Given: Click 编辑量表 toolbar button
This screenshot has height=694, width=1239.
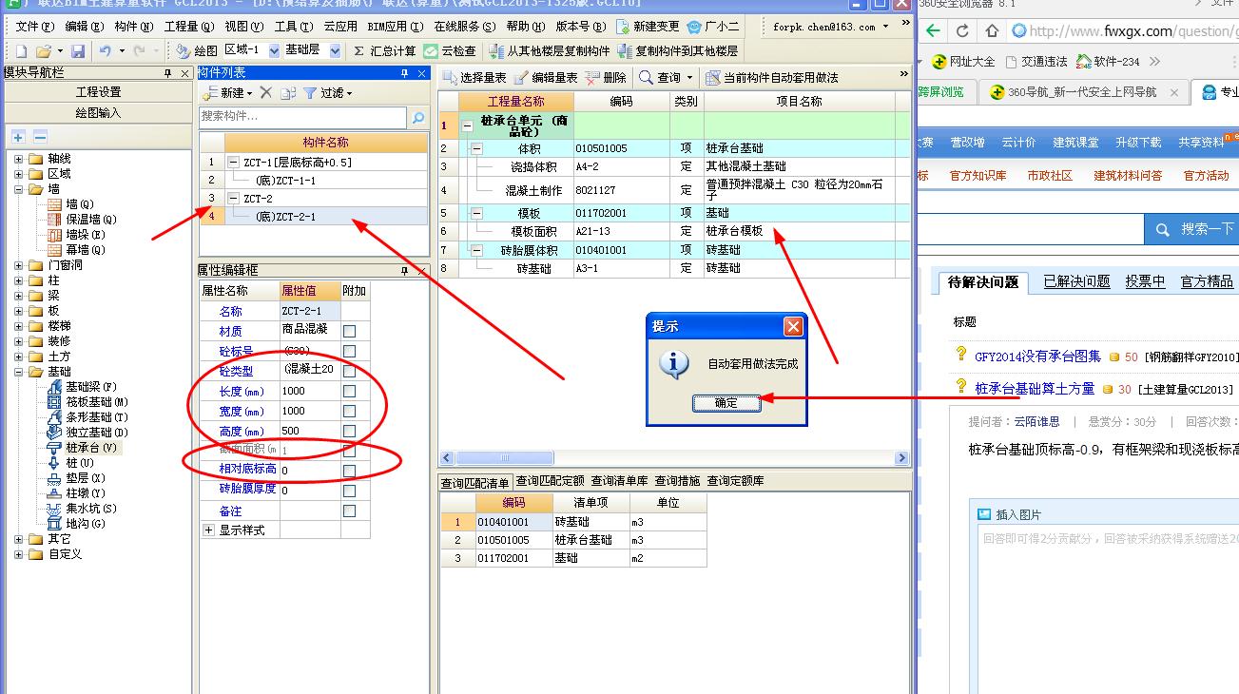Looking at the screenshot, I should click(x=546, y=77).
